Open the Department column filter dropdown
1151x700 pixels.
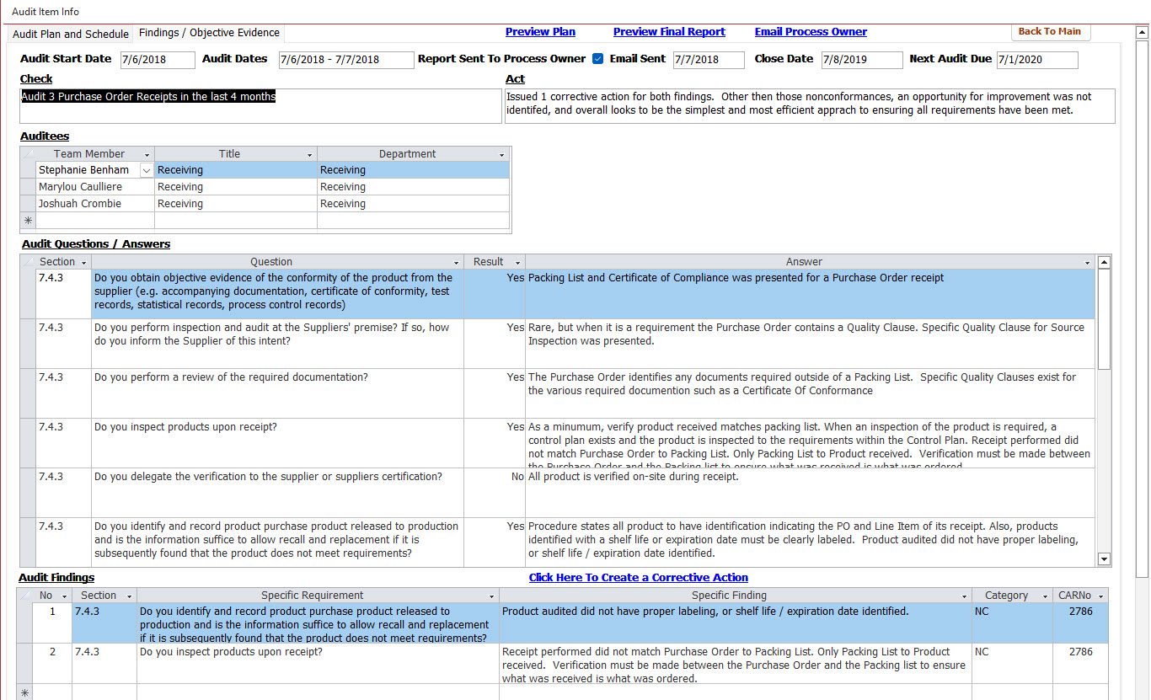point(502,155)
